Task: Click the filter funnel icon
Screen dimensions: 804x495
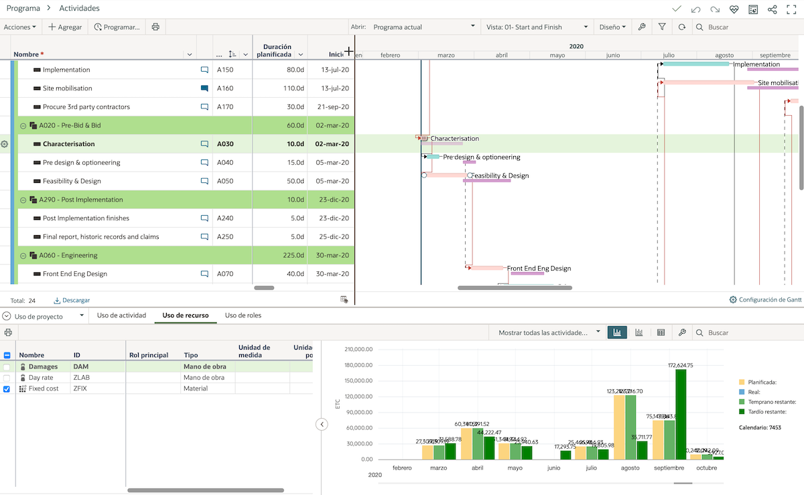Action: point(662,27)
